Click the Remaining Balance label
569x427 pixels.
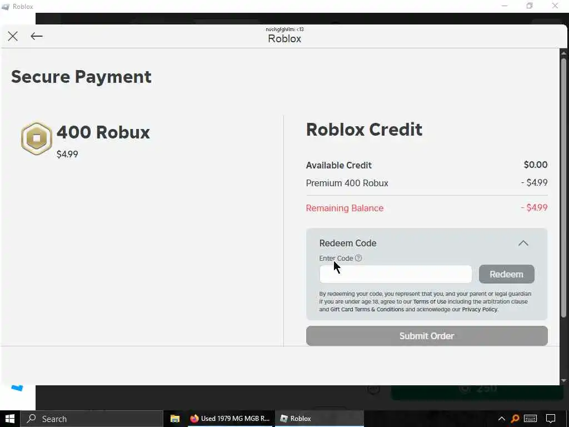click(345, 208)
